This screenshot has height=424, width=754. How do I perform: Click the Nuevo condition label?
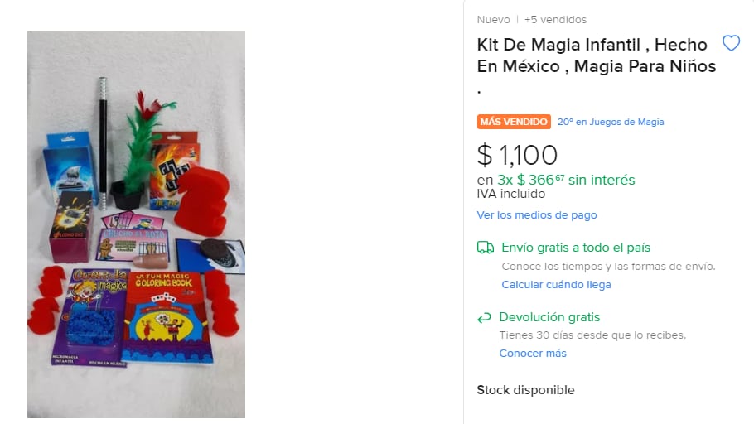click(493, 20)
